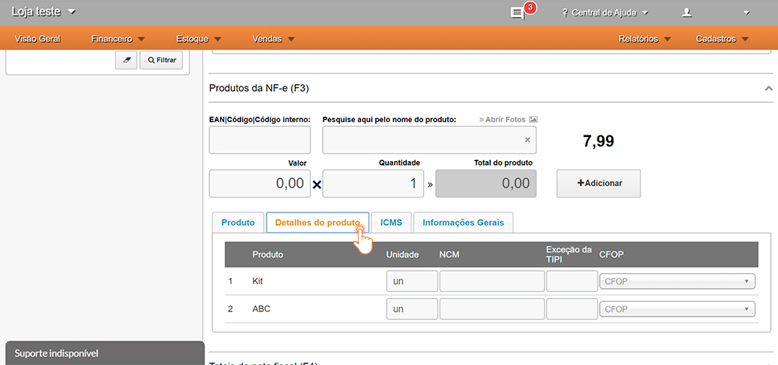Collapse the Produtos da NF-e section
Image resolution: width=778 pixels, height=365 pixels.
point(769,89)
